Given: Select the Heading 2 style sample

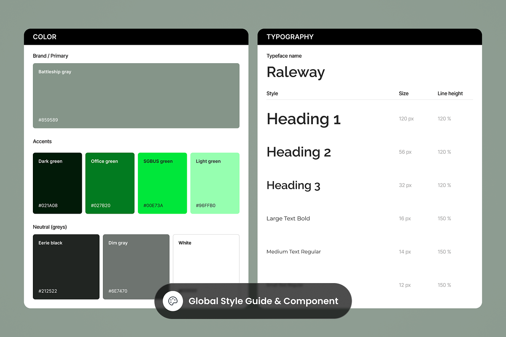Looking at the screenshot, I should pos(299,152).
